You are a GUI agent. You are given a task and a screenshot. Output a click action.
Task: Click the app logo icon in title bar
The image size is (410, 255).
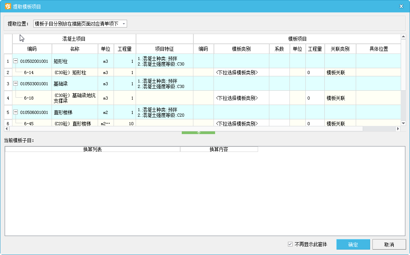[7, 6]
